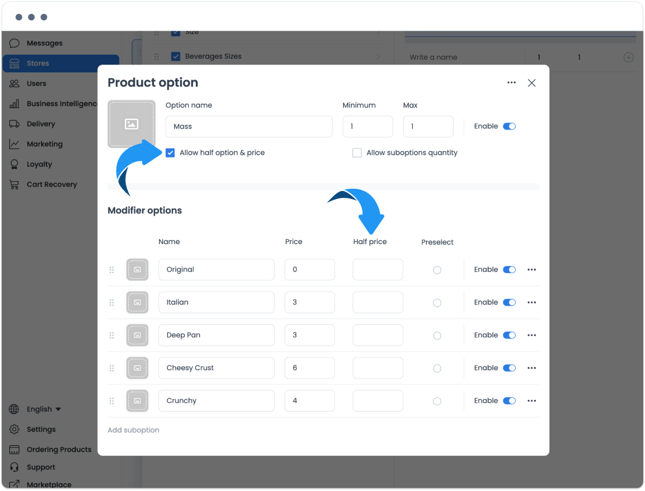
Task: Close the Product option dialog
Action: (x=531, y=83)
